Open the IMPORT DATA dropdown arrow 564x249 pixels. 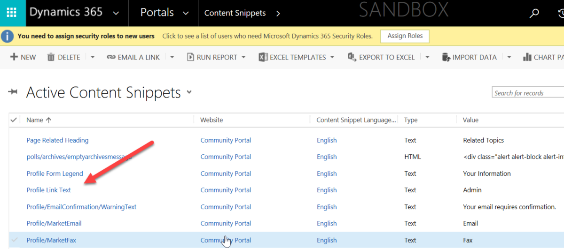509,57
